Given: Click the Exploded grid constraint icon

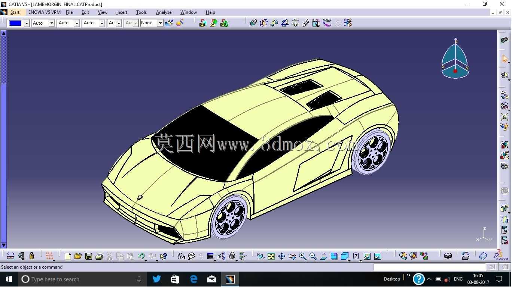Looking at the screenshot, I should pos(348,23).
